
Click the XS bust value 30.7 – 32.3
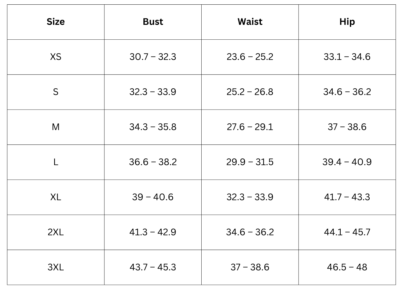pyautogui.click(x=153, y=57)
